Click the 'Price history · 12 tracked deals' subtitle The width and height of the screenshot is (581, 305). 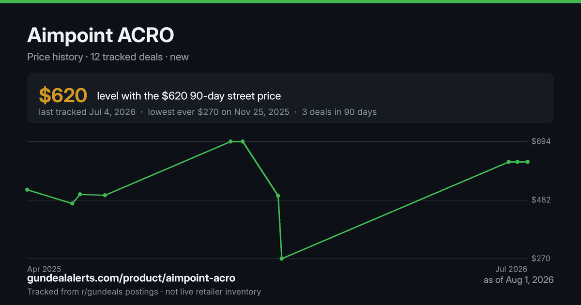tap(95, 57)
